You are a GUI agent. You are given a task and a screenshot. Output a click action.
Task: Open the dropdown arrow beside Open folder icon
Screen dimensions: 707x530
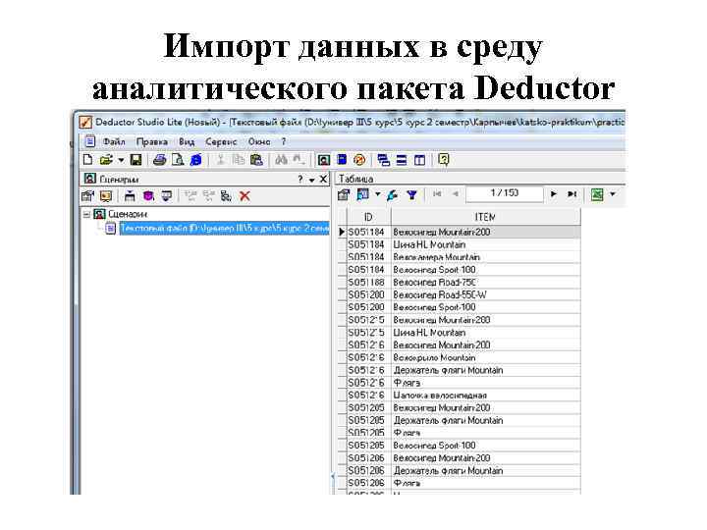[121, 160]
